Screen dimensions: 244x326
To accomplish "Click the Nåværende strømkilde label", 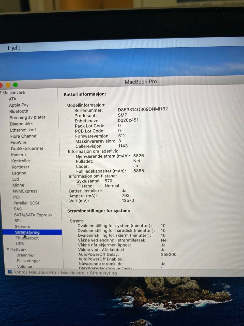I will pos(101,264).
